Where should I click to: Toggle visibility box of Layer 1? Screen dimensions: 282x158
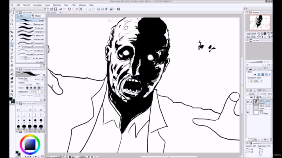248,107
